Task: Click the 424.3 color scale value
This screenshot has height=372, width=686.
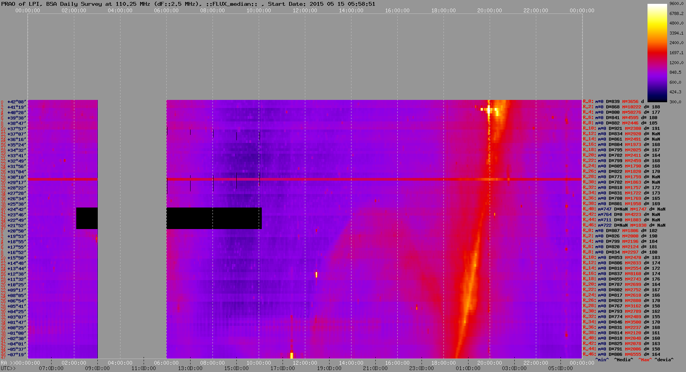Action: click(675, 92)
